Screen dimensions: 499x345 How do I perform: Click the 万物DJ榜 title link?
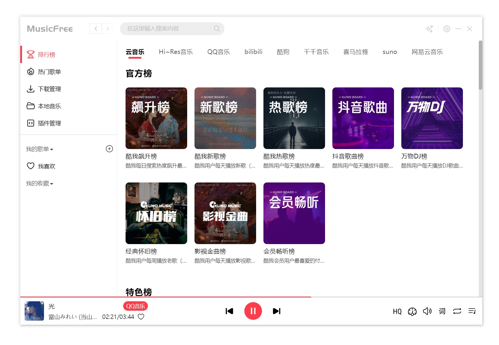(x=414, y=156)
